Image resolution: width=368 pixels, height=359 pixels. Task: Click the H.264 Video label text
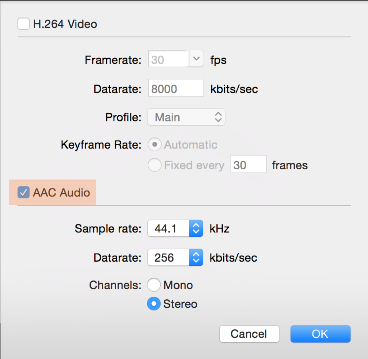point(65,24)
